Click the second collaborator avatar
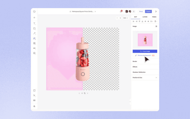Image resolution: width=190 pixels, height=119 pixels. [130, 11]
